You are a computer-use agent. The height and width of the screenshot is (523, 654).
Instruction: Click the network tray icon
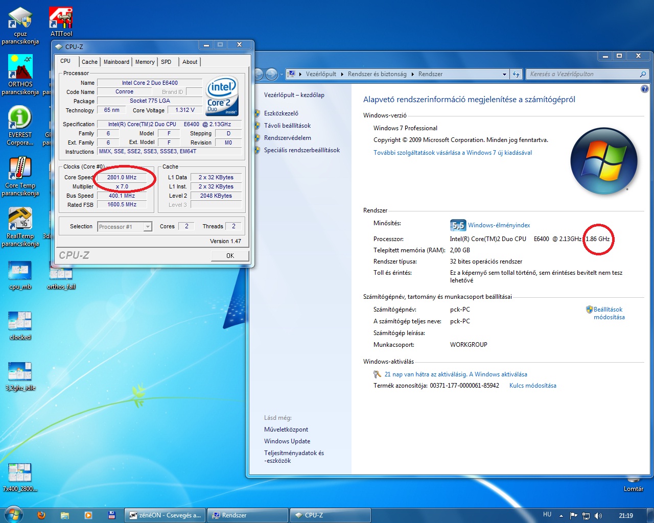click(x=586, y=516)
